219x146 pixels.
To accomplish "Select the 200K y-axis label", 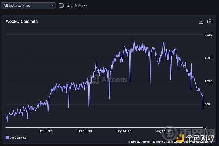I will (x=208, y=35).
